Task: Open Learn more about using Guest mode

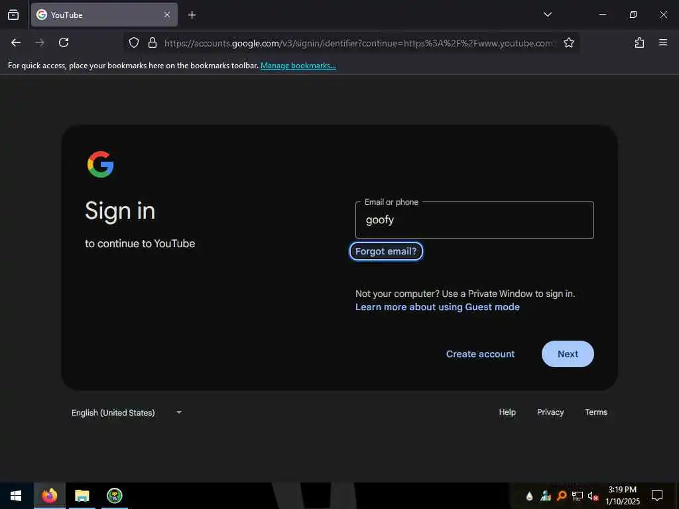Action: coord(438,307)
